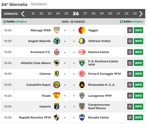Go to previous giornate with left chevron

pyautogui.click(x=23, y=14)
